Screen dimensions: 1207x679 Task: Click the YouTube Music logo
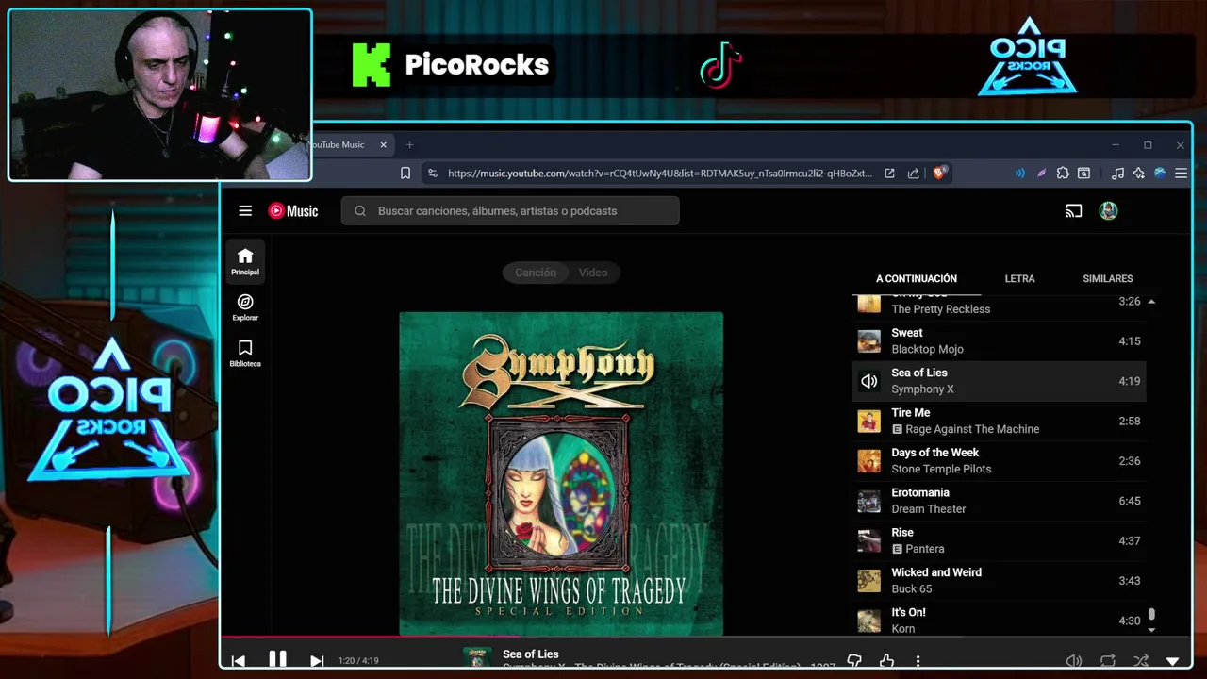click(x=293, y=211)
